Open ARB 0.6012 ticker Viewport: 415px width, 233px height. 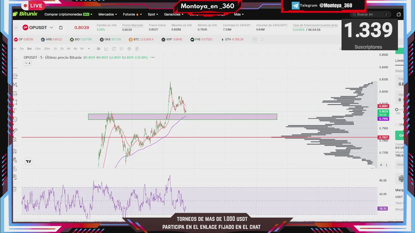tap(51, 39)
